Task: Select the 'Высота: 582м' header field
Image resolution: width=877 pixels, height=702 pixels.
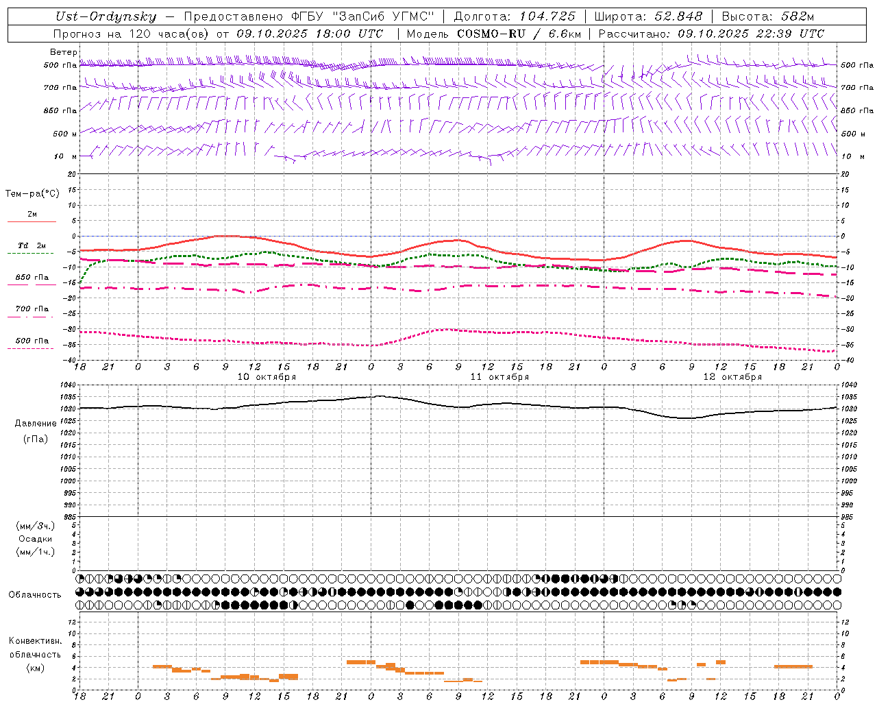Action: (x=768, y=16)
